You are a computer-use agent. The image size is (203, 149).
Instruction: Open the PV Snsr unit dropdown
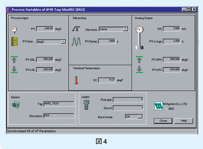pos(63,42)
